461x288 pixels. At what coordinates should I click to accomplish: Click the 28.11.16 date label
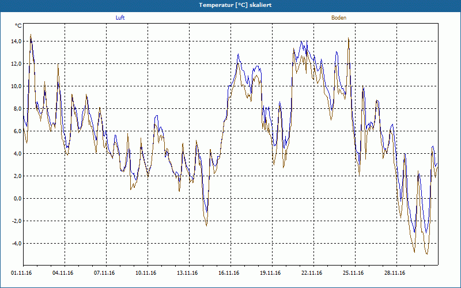pyautogui.click(x=395, y=273)
